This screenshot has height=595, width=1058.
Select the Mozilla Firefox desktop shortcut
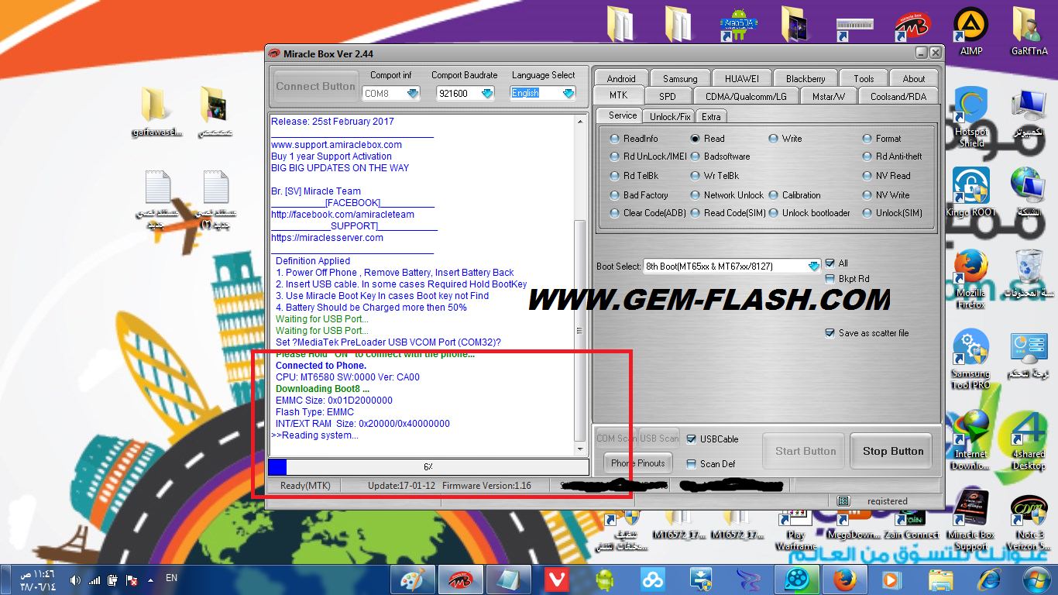(971, 277)
